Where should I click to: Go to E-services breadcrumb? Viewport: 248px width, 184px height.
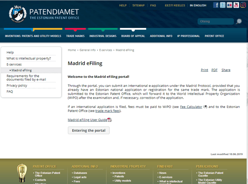point(106,50)
